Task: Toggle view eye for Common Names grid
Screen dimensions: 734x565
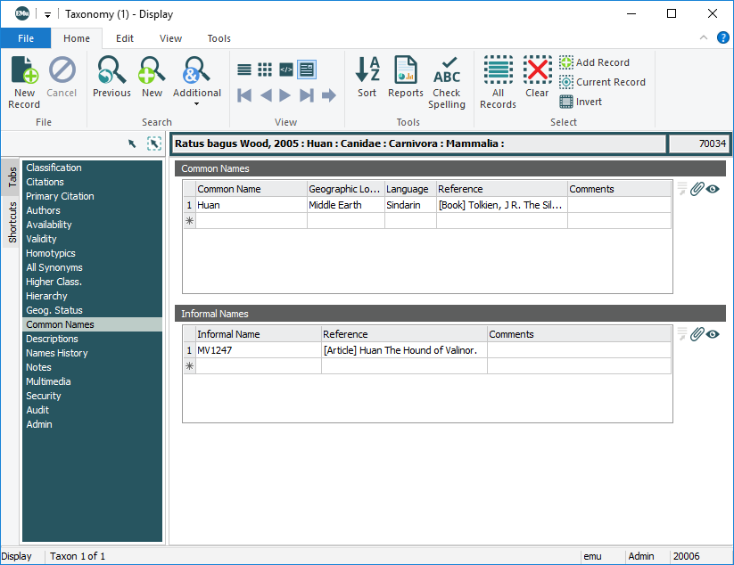Action: tap(713, 189)
